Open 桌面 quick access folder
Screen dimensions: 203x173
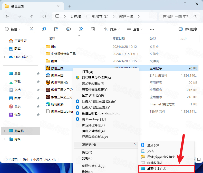pyautogui.click(x=15, y=74)
